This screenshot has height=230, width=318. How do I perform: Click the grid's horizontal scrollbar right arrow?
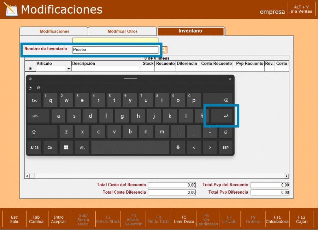(287, 176)
